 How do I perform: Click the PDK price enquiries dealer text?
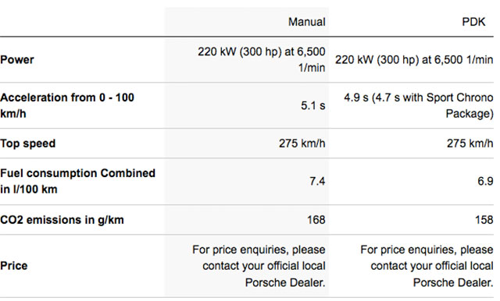pyautogui.click(x=427, y=266)
